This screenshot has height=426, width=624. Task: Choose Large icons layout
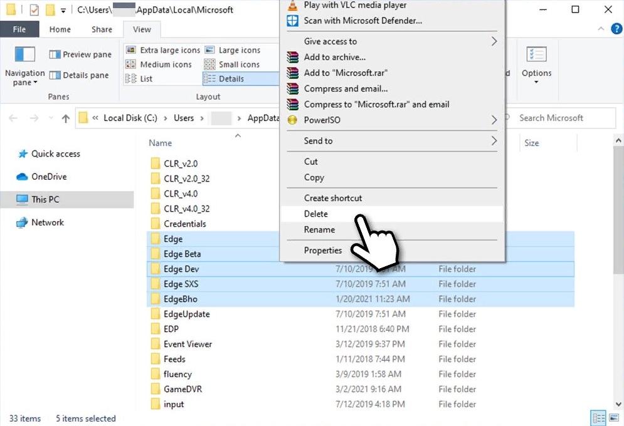(x=233, y=50)
